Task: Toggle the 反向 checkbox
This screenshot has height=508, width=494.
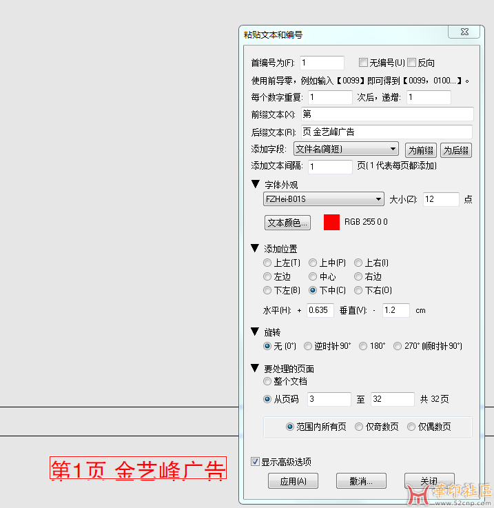Action: tap(412, 63)
